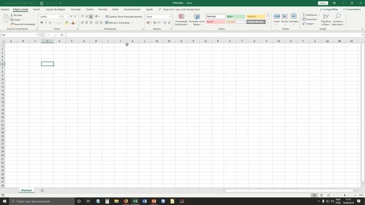Screen dimensions: 365x205
Task: Switch to the Dados tab
Action: 90,10
